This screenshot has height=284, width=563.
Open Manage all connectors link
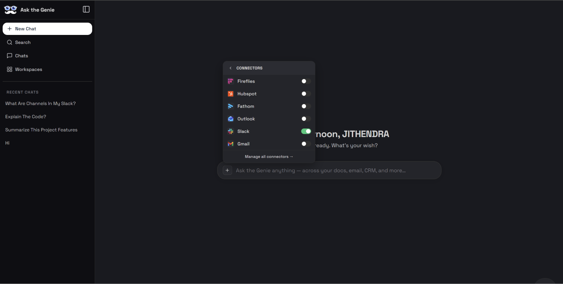coord(269,157)
